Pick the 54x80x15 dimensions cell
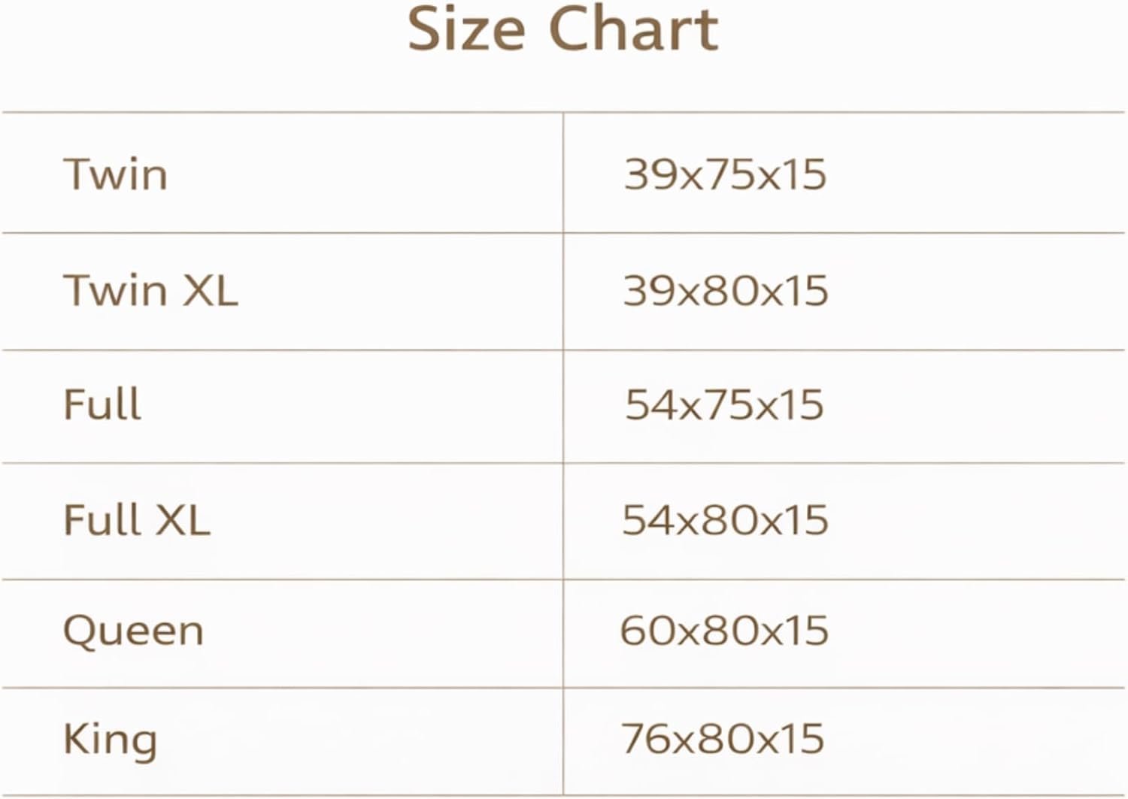This screenshot has width=1128, height=799. 725,520
